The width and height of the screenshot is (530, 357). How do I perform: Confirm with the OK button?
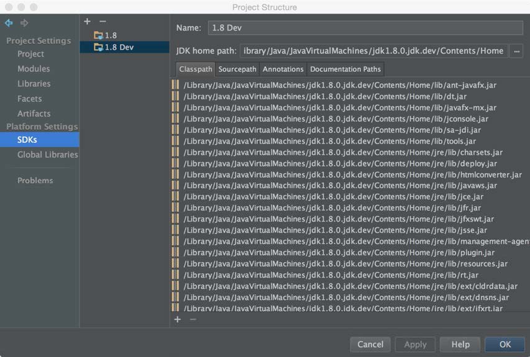(505, 344)
